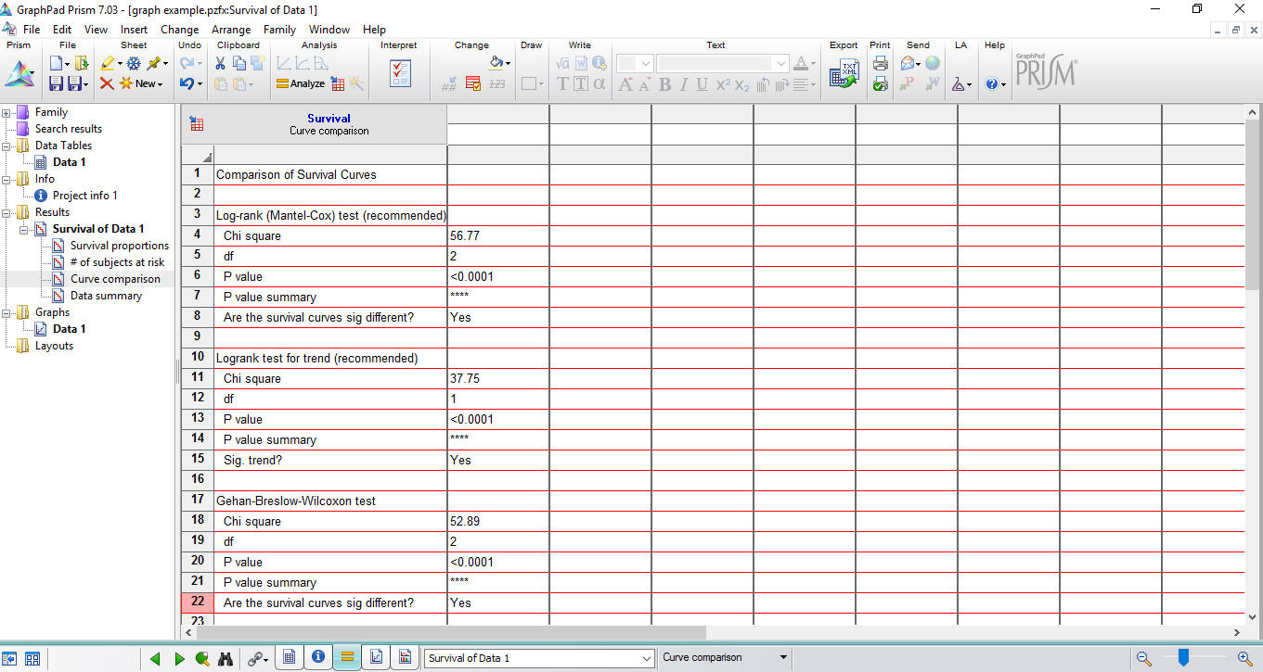Image resolution: width=1263 pixels, height=672 pixels.
Task: Click the Save file icon
Action: point(56,83)
